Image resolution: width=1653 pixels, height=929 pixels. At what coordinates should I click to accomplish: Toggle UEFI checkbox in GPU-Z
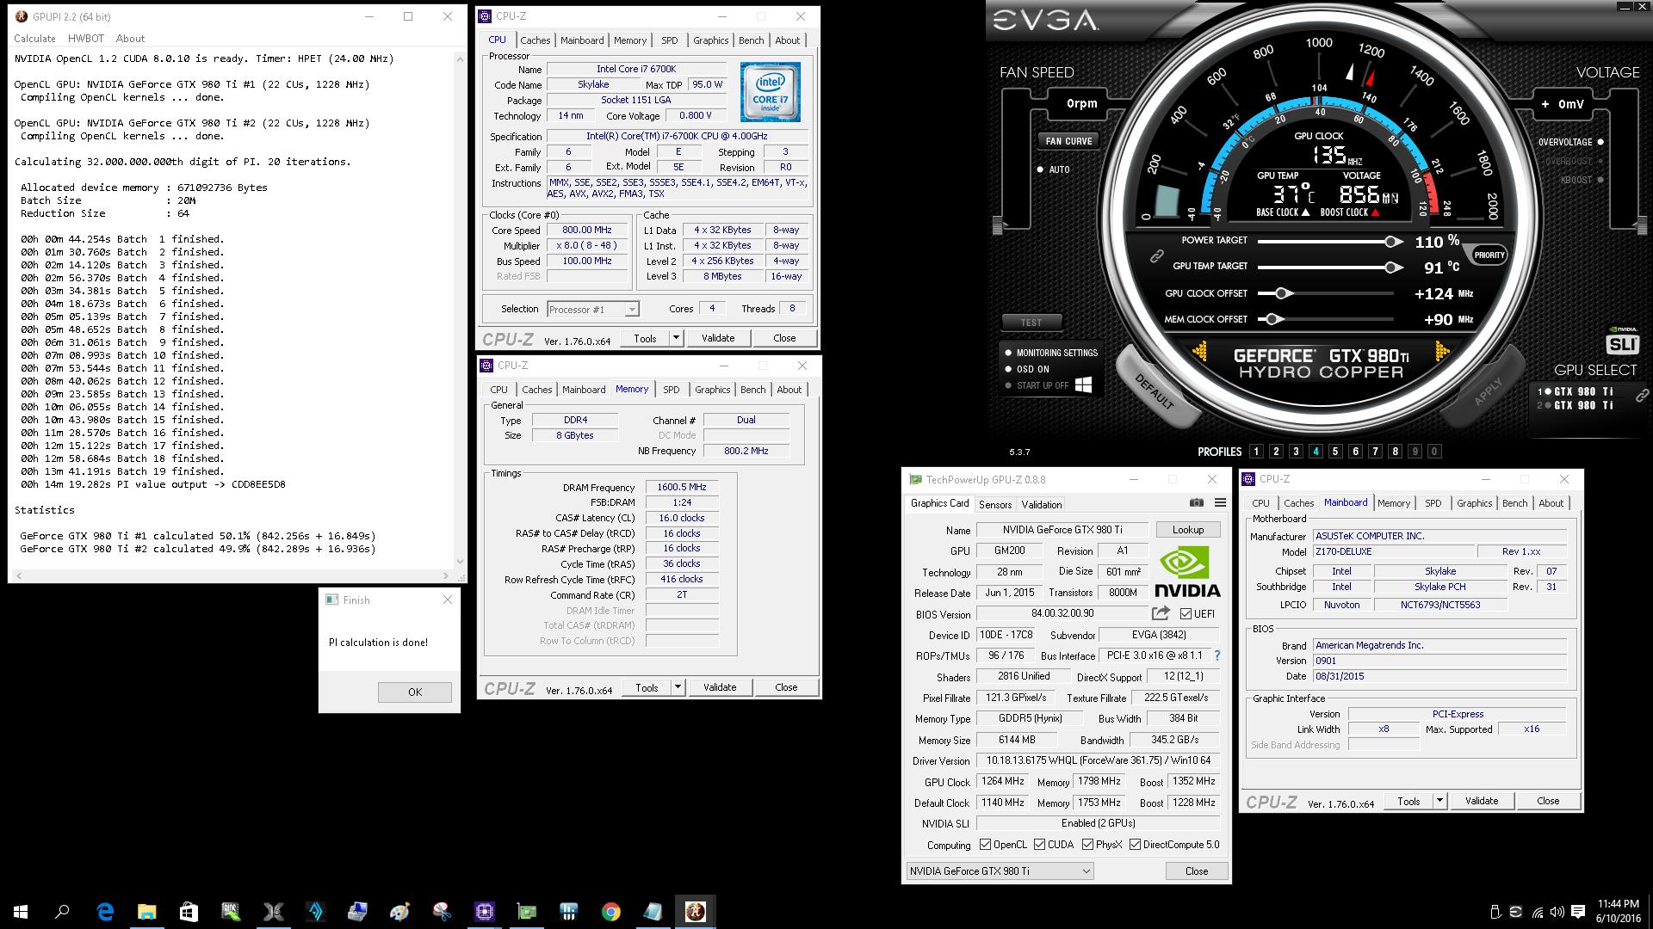click(1186, 614)
